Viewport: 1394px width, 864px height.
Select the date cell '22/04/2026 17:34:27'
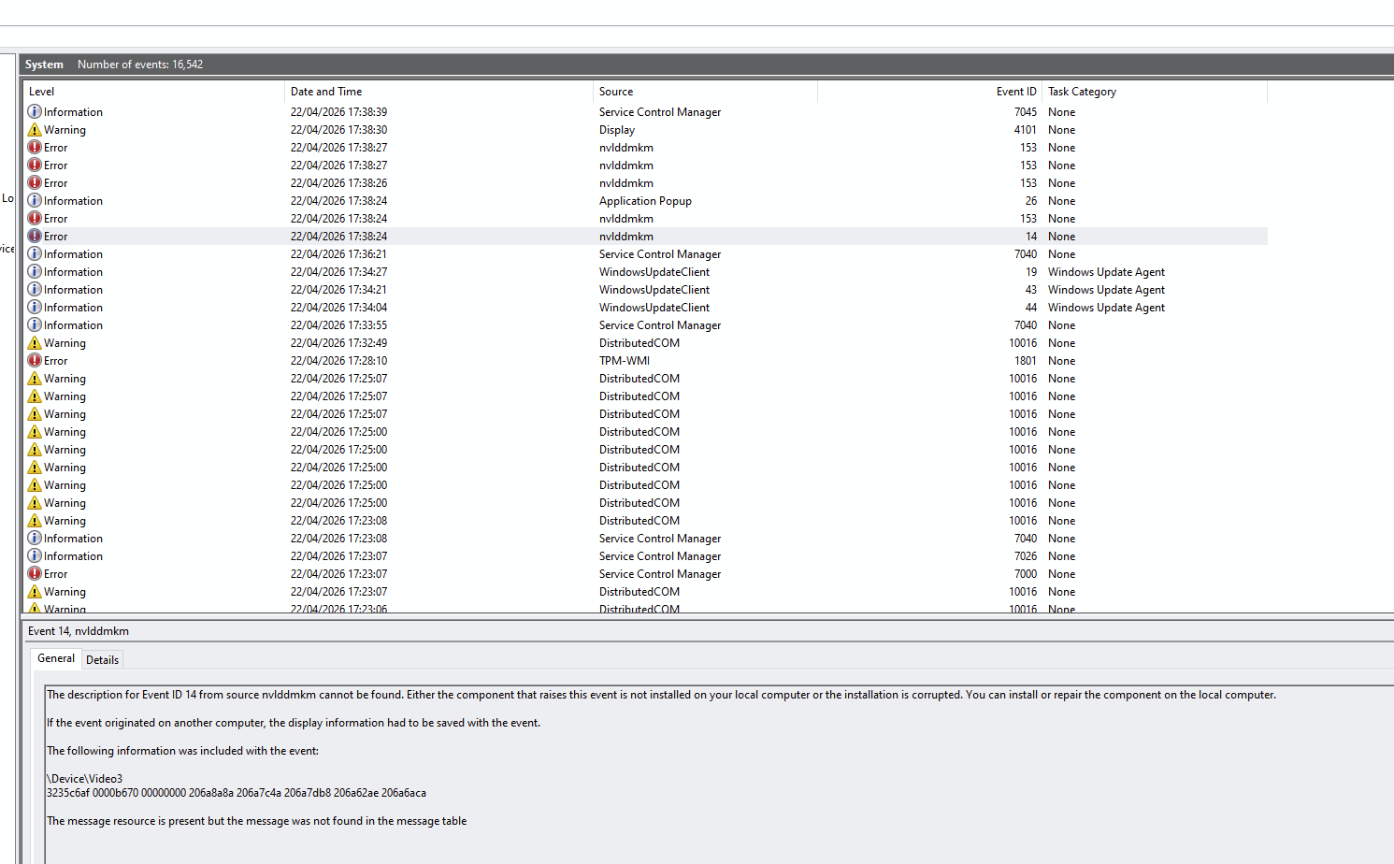[x=338, y=272]
